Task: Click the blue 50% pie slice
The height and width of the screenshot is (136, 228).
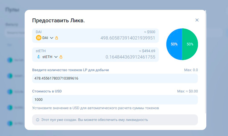Action: coord(174,44)
